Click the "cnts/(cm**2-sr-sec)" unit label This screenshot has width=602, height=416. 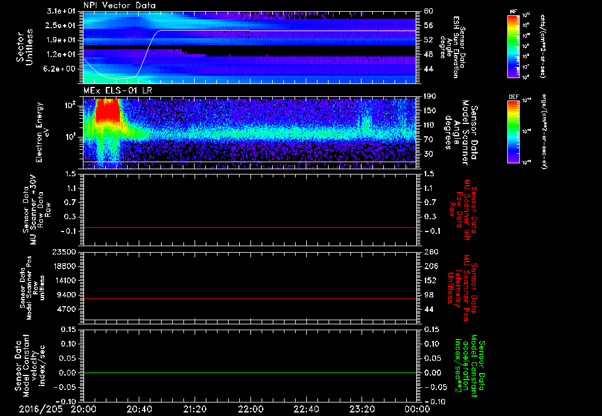pos(543,46)
